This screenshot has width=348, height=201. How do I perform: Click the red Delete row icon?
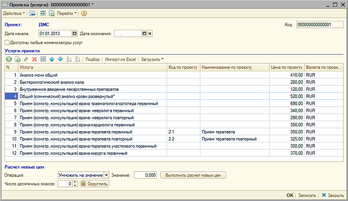(35, 59)
